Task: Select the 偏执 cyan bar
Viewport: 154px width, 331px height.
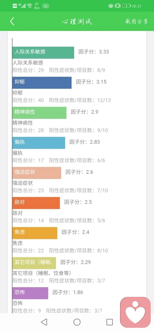Action: pos(39,143)
